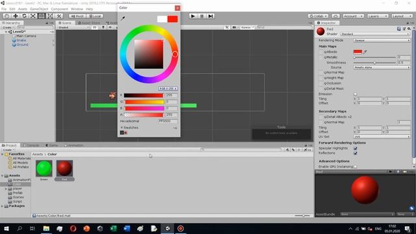Switch to the Game tab
Viewport: 416px width, 234px height.
[51, 146]
